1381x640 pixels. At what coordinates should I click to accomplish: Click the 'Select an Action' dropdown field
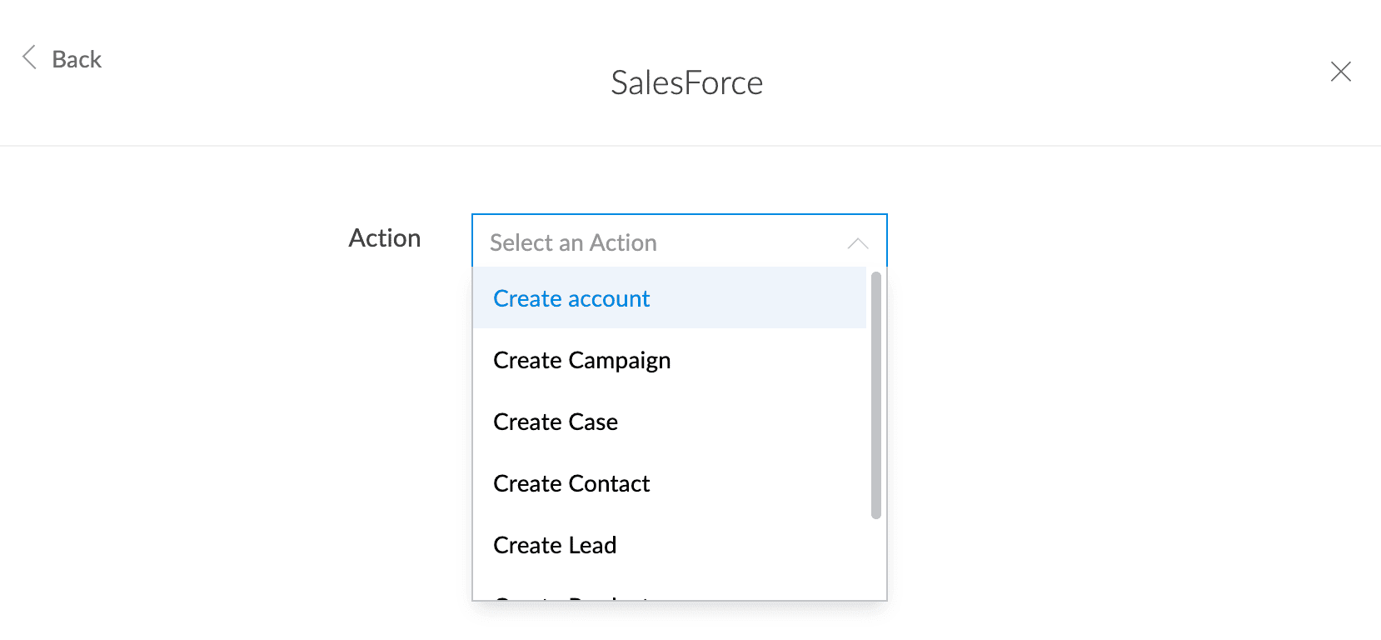coord(679,242)
